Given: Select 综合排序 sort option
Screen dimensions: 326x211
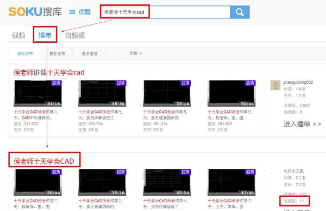Looking at the screenshot, I should [x=25, y=53].
